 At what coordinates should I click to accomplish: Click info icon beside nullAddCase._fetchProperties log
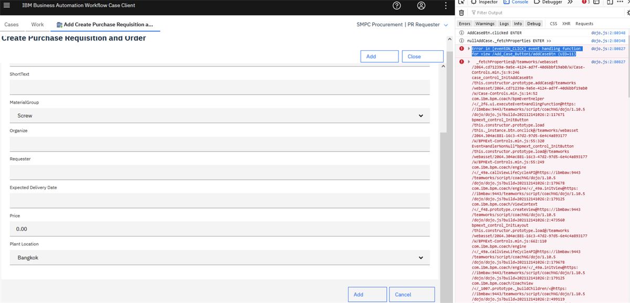[x=461, y=40]
